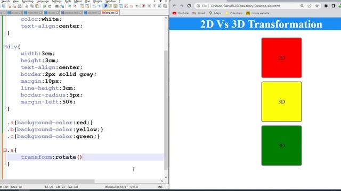Zoom out on the editor text
Screen dimensions: 341x191
[x=75, y=6]
